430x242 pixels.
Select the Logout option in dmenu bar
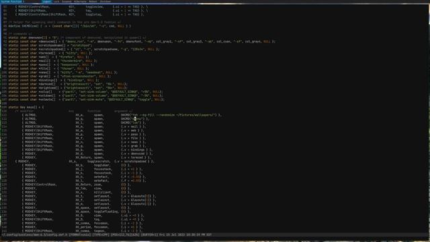click(46, 1)
